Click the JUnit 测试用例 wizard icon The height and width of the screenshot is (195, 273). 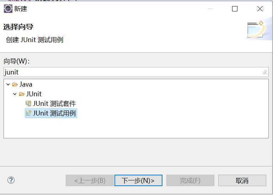28,113
